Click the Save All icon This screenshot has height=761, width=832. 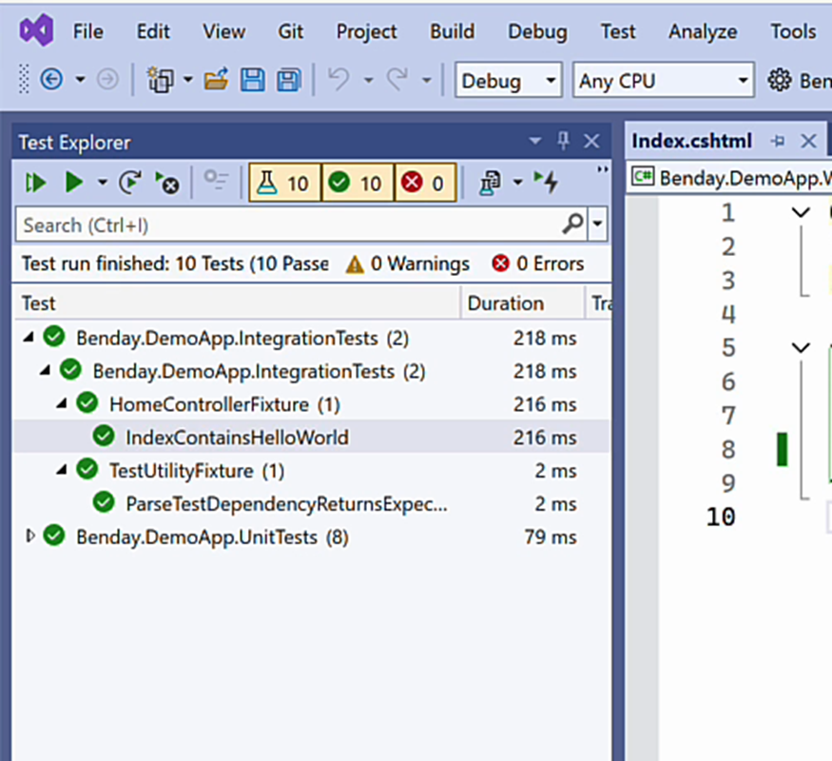click(x=289, y=80)
